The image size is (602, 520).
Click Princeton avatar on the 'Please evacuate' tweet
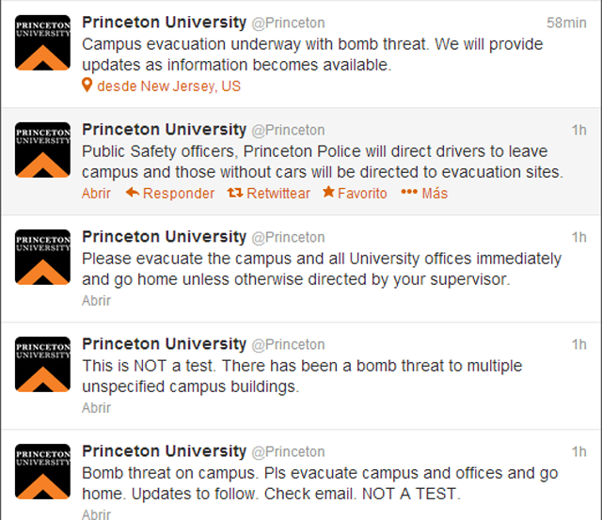click(x=42, y=257)
